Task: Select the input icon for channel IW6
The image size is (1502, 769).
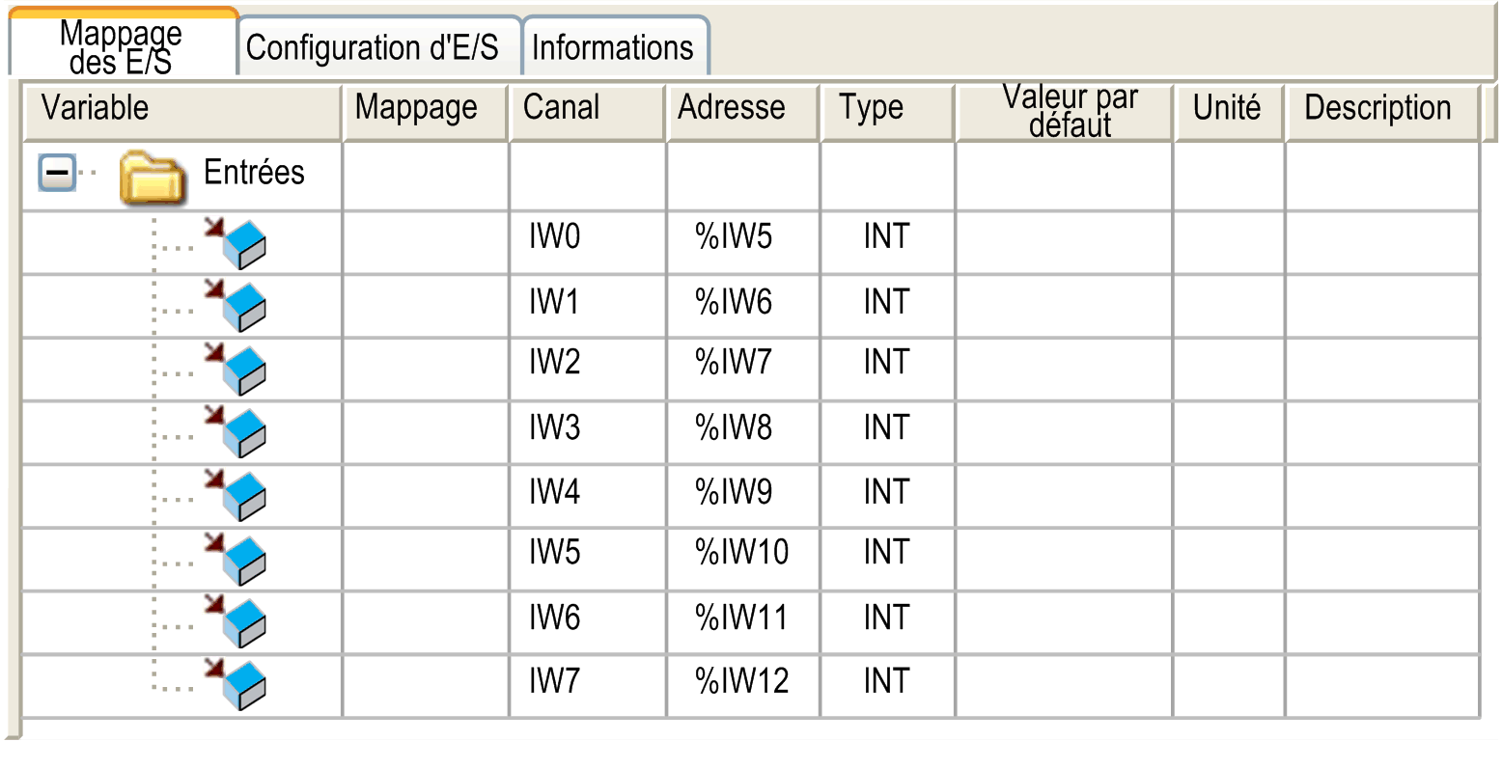Action: (236, 622)
